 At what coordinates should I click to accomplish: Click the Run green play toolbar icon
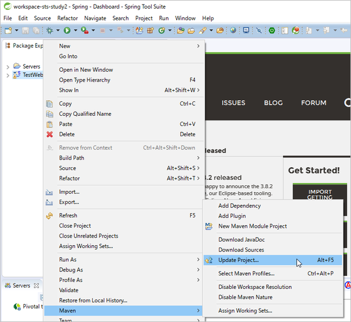click(67, 30)
